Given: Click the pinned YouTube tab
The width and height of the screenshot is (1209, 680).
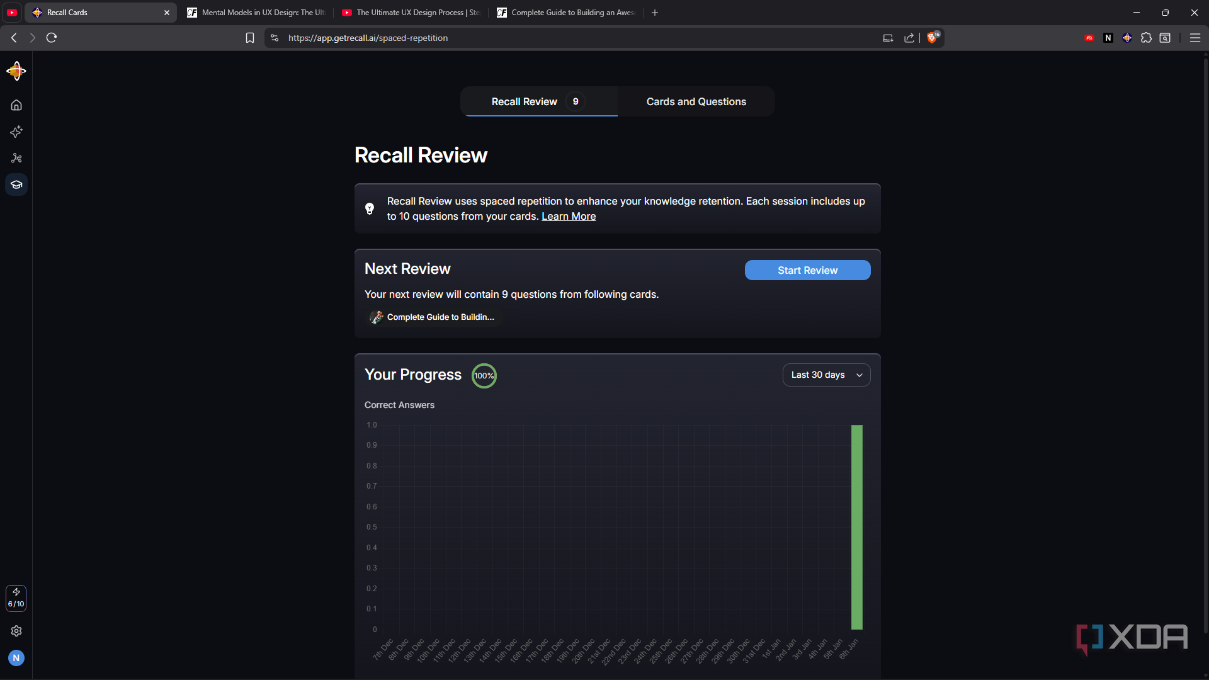Looking at the screenshot, I should 12,13.
